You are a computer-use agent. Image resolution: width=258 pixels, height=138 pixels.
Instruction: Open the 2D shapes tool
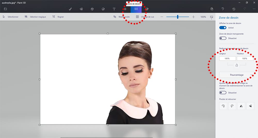81,9
